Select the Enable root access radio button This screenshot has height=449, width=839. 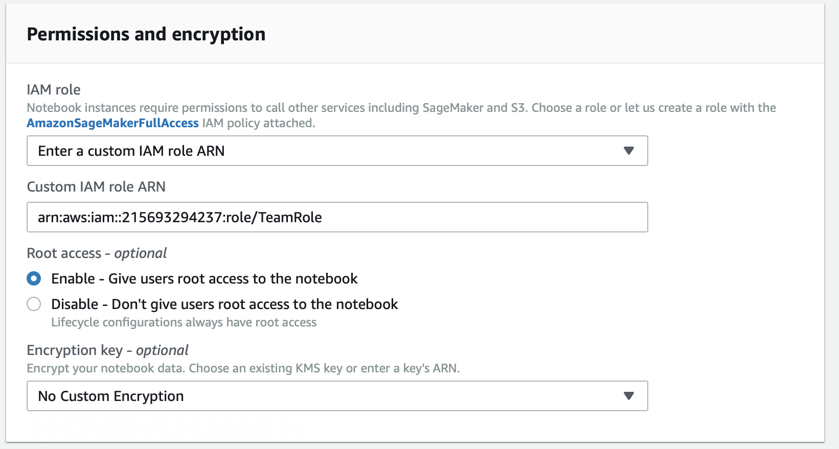tap(34, 278)
